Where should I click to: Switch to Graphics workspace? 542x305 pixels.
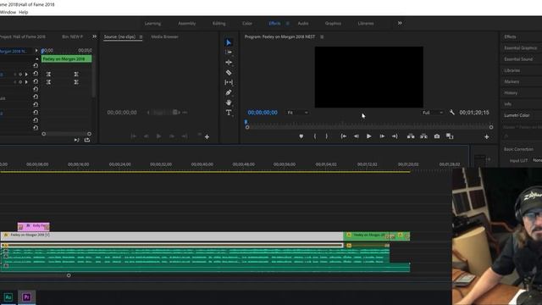[x=333, y=24]
